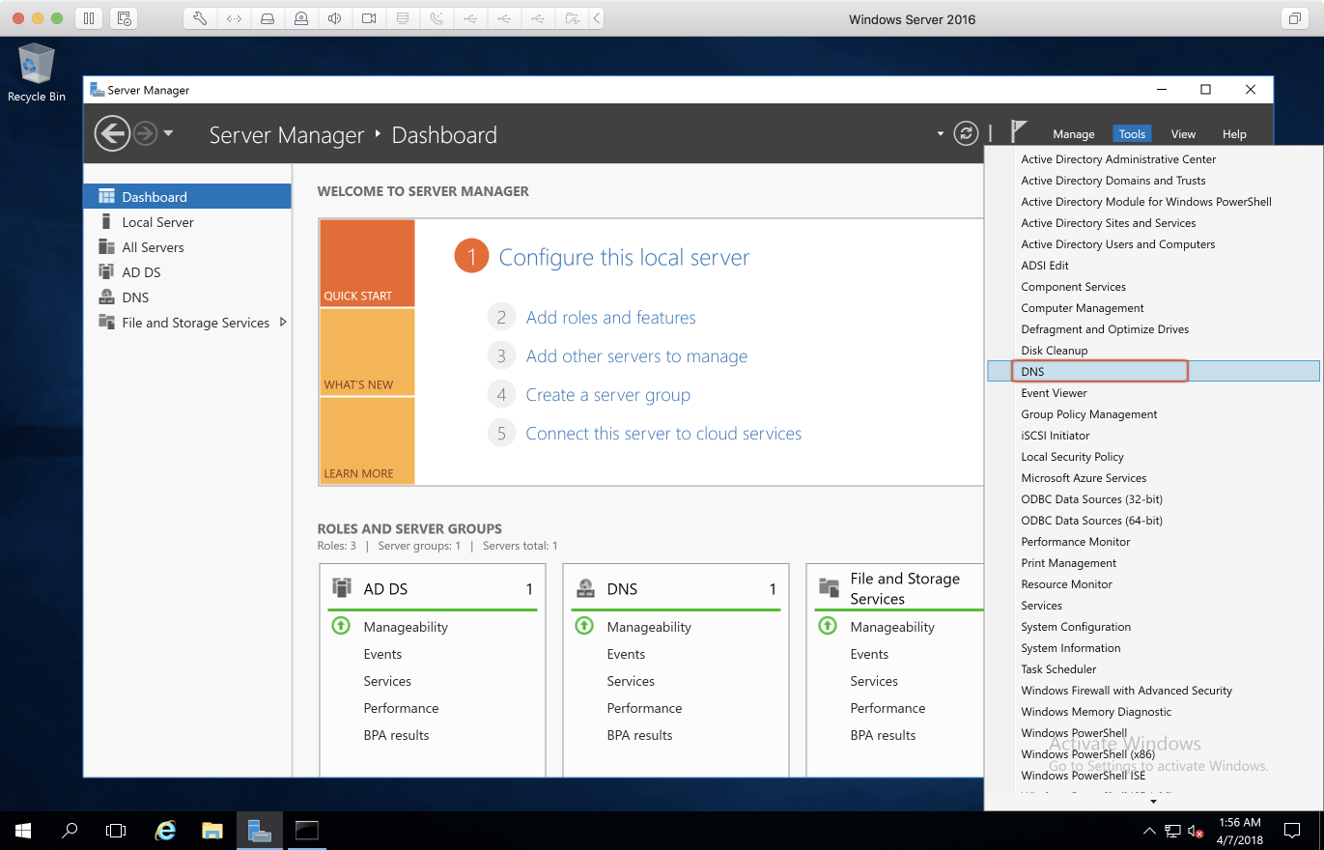Open the navigation history dropdown arrow
This screenshot has width=1324, height=850.
click(168, 133)
